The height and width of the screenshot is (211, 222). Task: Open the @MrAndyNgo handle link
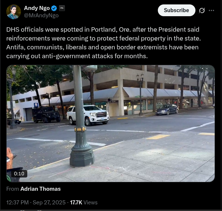41,15
